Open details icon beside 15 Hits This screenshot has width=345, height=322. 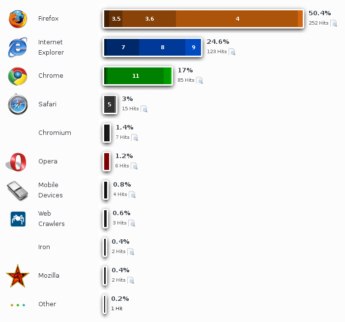144,109
